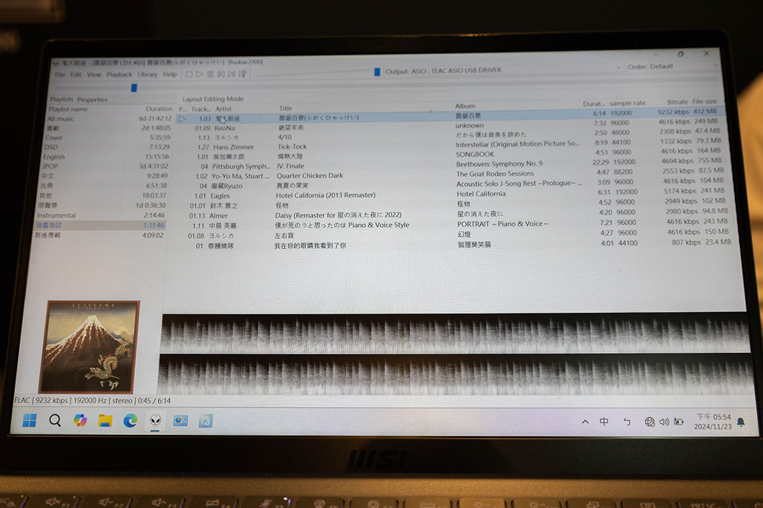Screen dimensions: 763x508
Task: Open the Playback menu
Action: pyautogui.click(x=119, y=74)
